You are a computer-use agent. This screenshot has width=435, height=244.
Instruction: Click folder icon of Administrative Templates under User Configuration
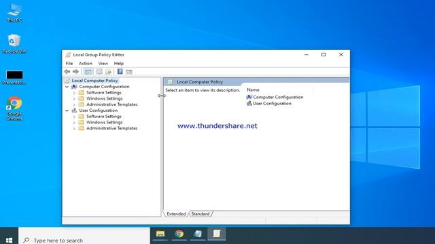click(x=82, y=128)
